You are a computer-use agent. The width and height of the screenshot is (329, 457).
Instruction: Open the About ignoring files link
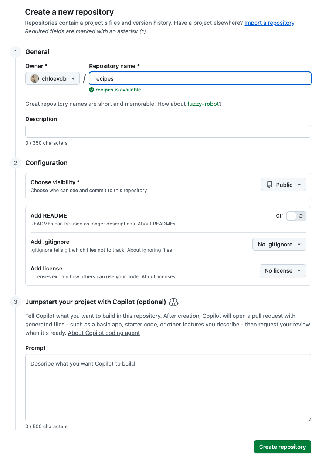(x=149, y=250)
